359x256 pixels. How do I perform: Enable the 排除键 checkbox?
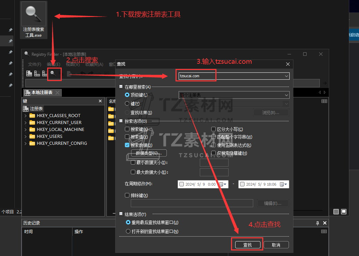[x=127, y=195]
